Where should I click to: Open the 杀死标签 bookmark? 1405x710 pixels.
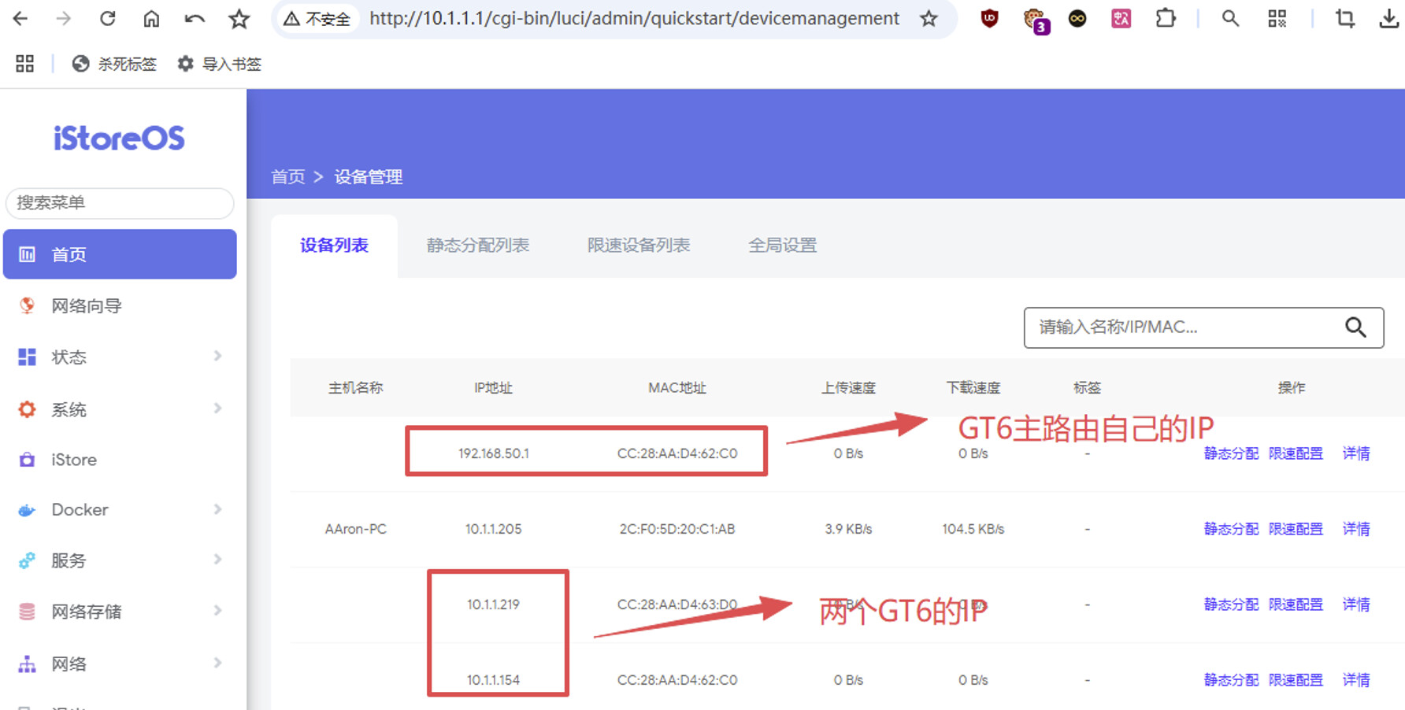(115, 64)
